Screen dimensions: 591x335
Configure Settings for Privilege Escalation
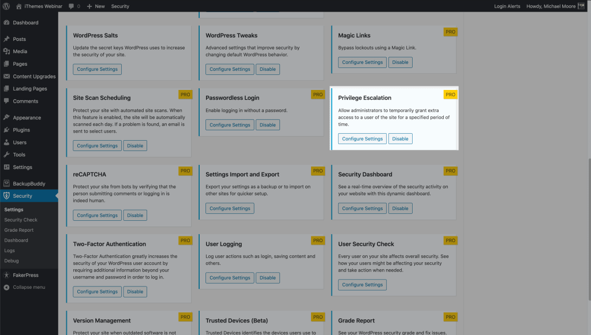pos(362,138)
